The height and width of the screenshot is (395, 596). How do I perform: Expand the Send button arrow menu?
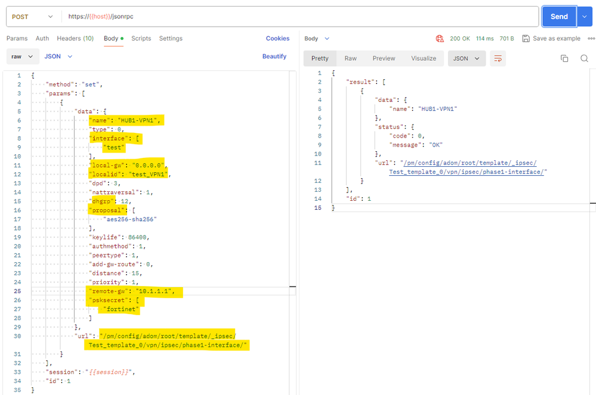pos(584,17)
